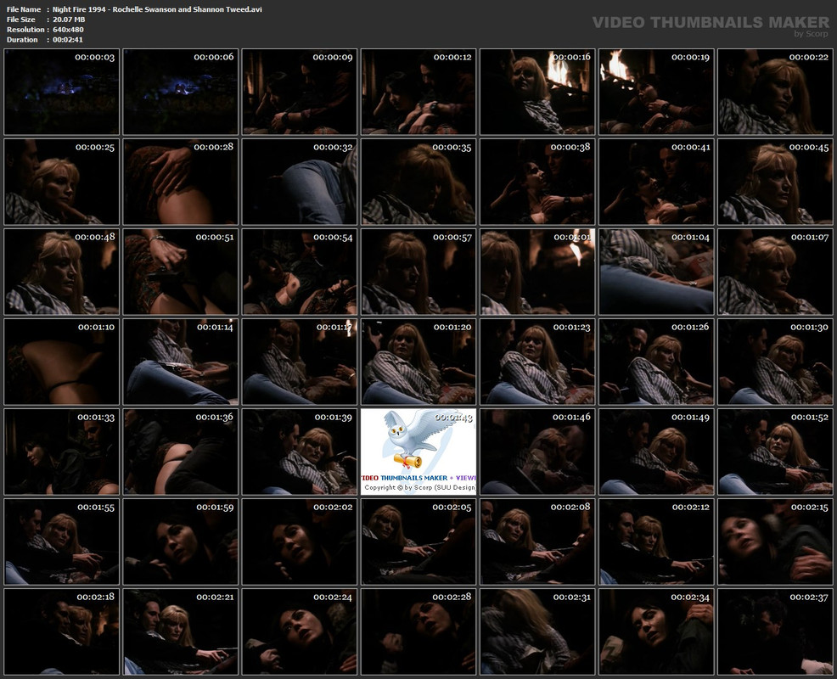Click the file size value 20.07 MB
The image size is (837, 679).
point(69,20)
